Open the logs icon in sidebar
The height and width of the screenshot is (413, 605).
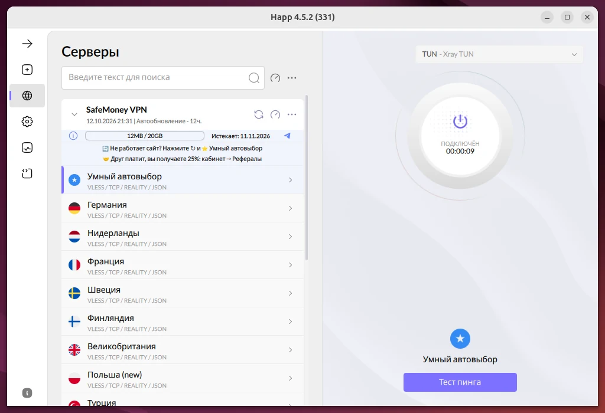(27, 173)
